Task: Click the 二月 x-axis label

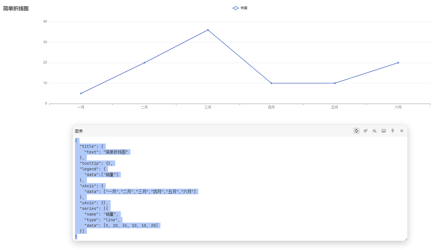Action: pyautogui.click(x=144, y=107)
